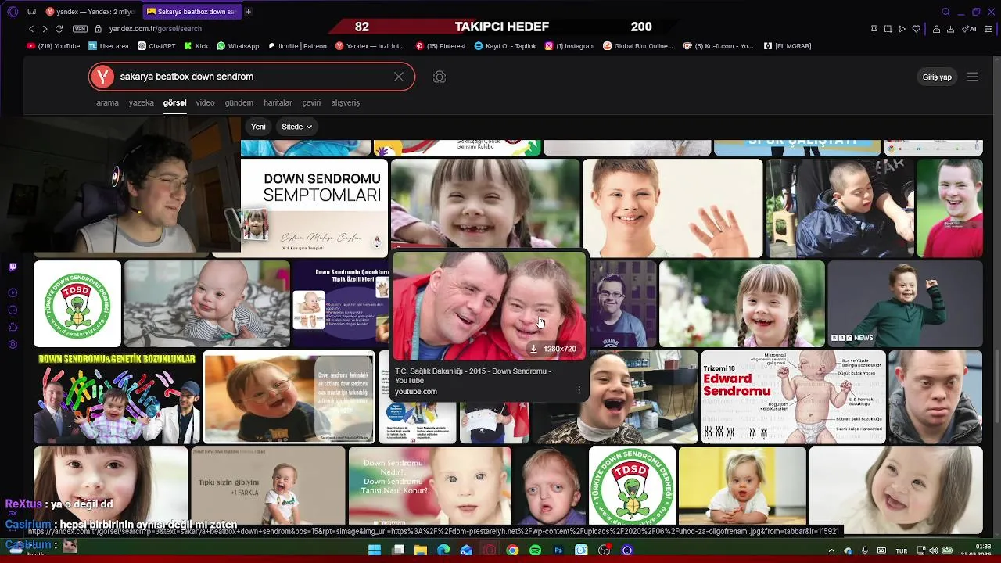The height and width of the screenshot is (563, 1001).
Task: Open the BBC News boy thumbnail
Action: [904, 303]
